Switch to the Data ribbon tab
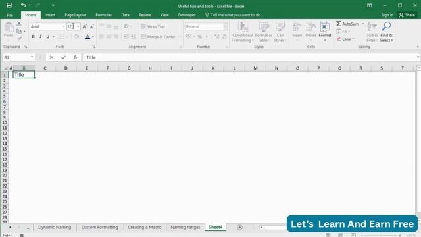The width and height of the screenshot is (421, 237). point(125,15)
